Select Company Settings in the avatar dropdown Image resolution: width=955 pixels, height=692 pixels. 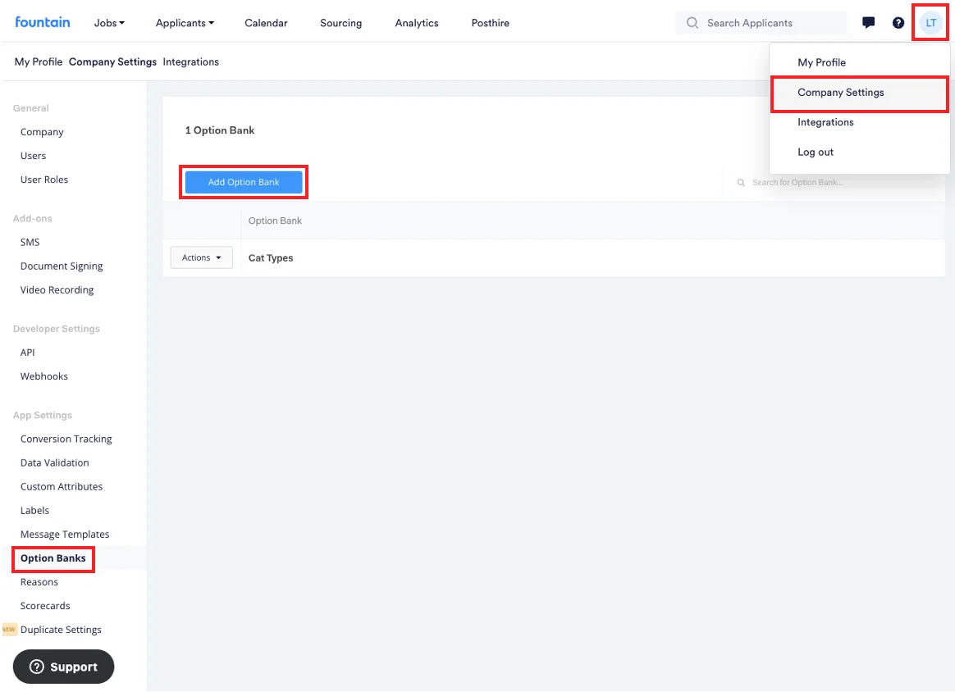pyautogui.click(x=859, y=93)
